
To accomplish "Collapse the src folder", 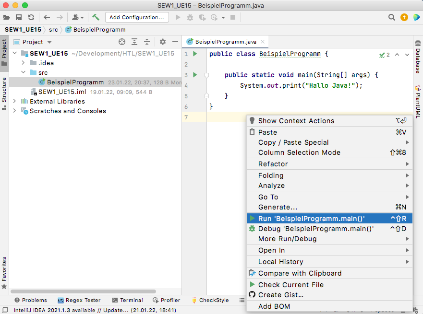I will pos(23,72).
